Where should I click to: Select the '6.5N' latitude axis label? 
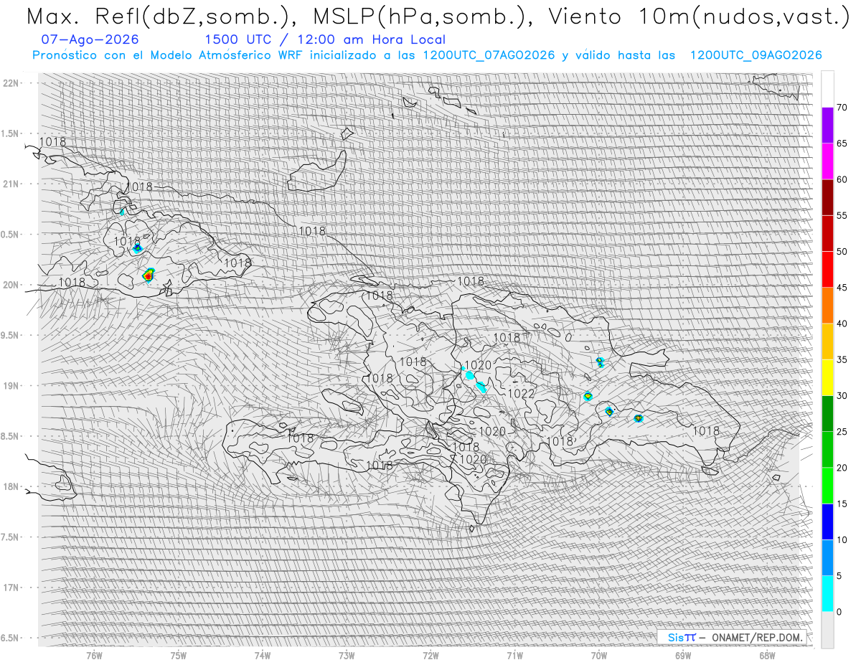[10, 638]
